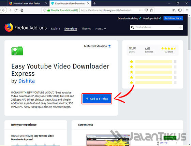Click the Easy Youtube Video Downloader Express title

click(x=60, y=70)
